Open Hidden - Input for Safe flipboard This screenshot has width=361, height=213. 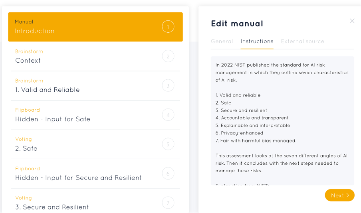tap(80, 115)
